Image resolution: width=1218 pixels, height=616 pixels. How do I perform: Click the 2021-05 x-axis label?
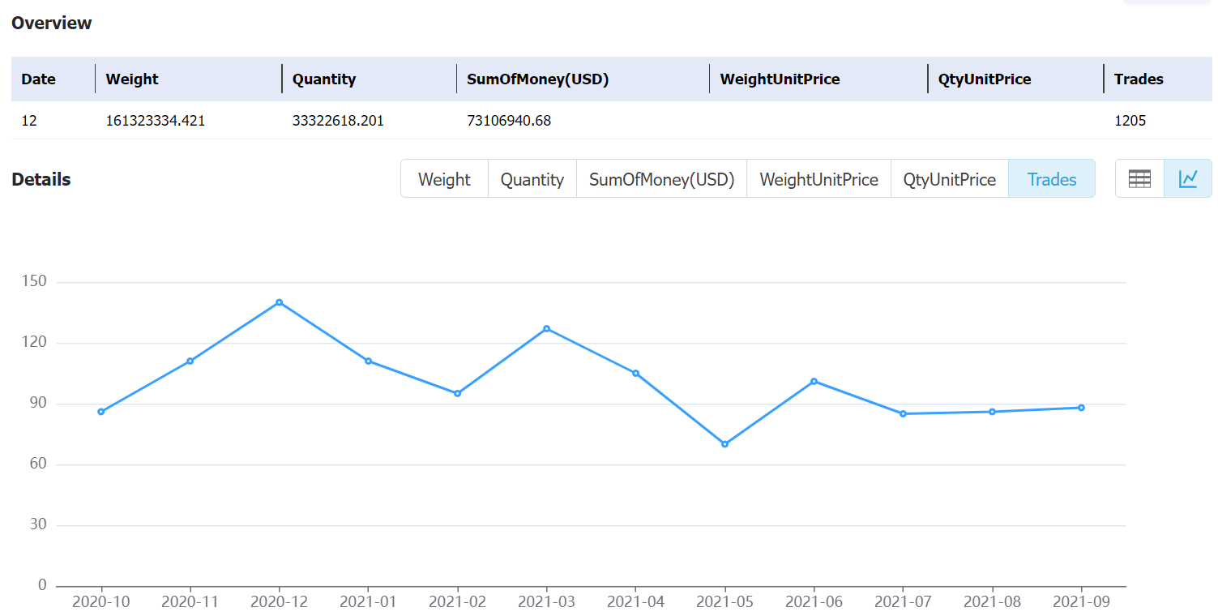point(725,602)
